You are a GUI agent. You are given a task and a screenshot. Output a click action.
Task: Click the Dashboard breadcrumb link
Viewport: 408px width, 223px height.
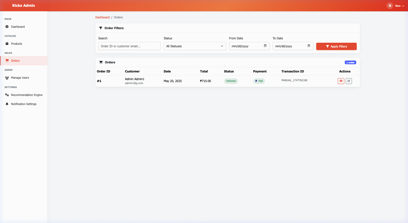click(x=102, y=17)
